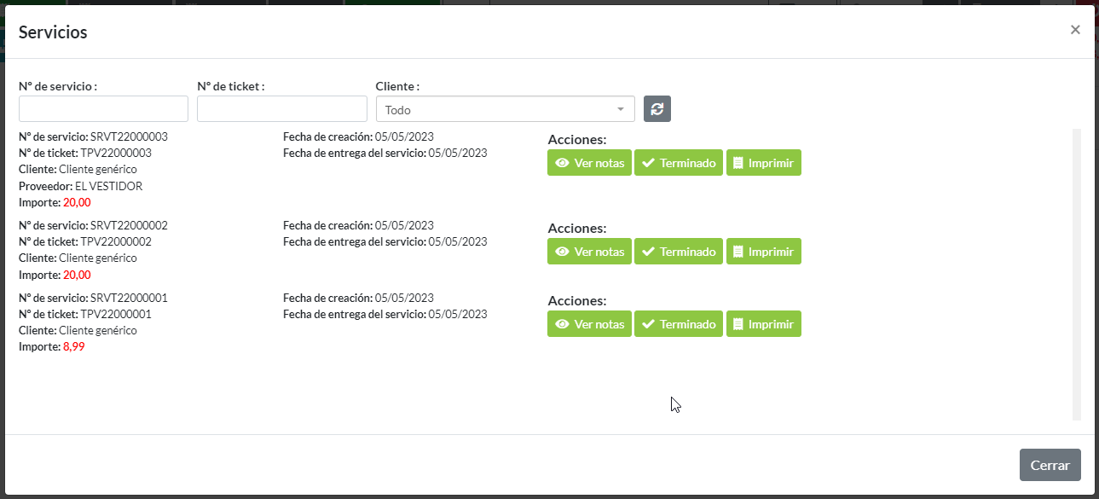
Task: Mark service SRVT22000002 as Terminado
Action: (x=679, y=252)
